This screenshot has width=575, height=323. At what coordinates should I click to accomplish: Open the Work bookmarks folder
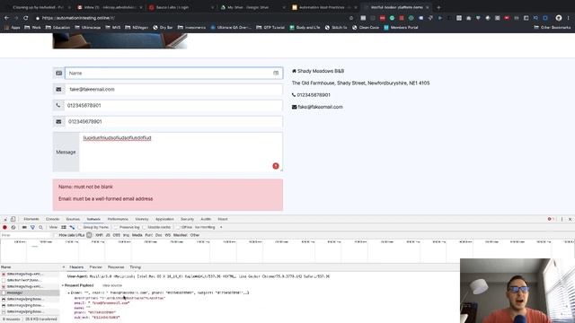[x=32, y=28]
